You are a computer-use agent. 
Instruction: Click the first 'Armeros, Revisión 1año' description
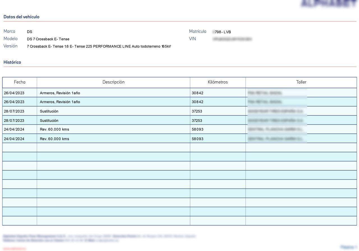(60, 93)
